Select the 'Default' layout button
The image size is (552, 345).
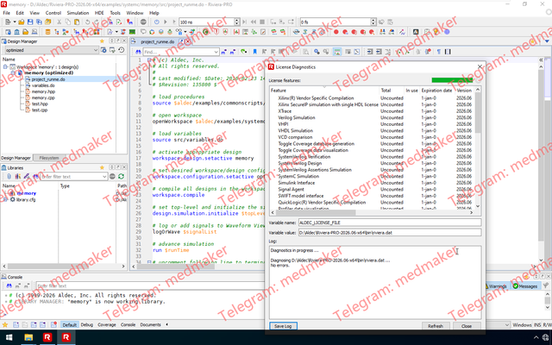click(x=69, y=324)
